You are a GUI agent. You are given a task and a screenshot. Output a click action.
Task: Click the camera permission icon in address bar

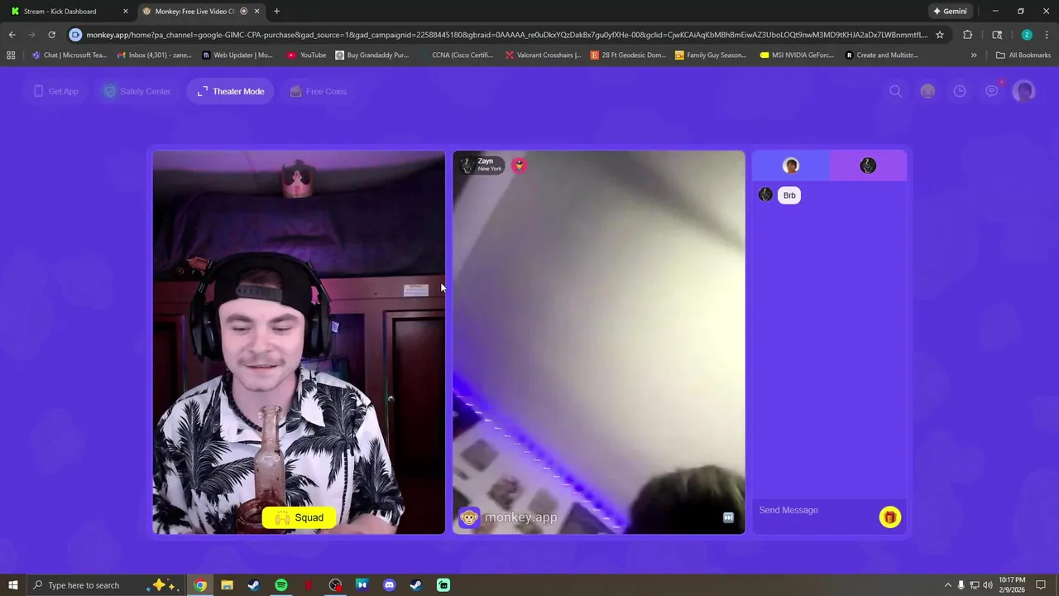pos(76,35)
